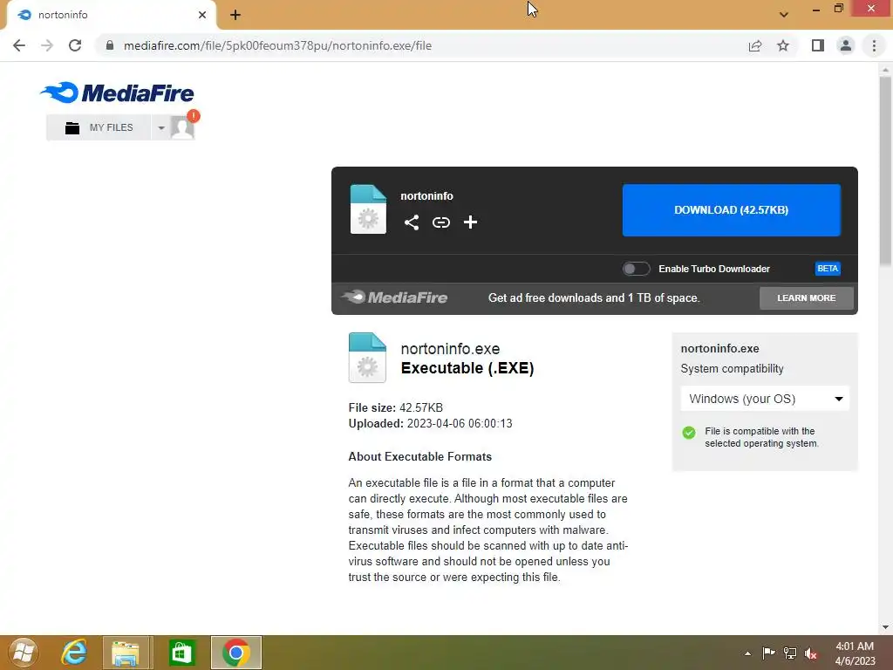Close the nortoninfo tab
This screenshot has width=893, height=670.
(202, 15)
